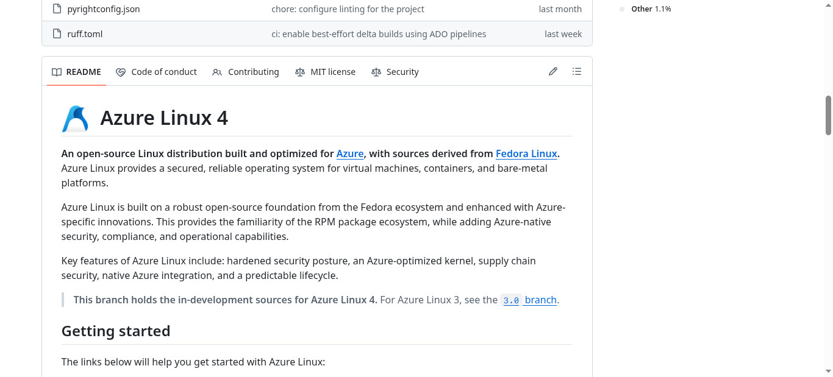Click the 'Other 1.1%' language entry
Screen dimensions: 833x377
click(645, 9)
